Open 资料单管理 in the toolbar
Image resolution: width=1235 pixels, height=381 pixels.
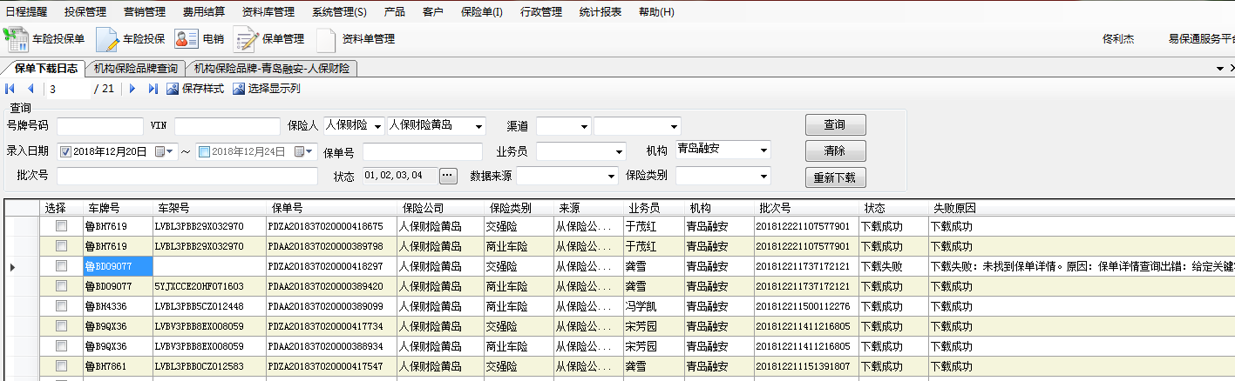(x=355, y=39)
